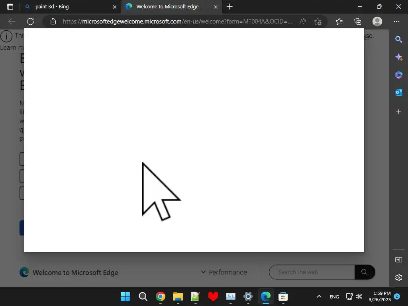This screenshot has height=306, width=408.
Task: Open Microsoft 365 sidebar icon
Action: tap(398, 75)
